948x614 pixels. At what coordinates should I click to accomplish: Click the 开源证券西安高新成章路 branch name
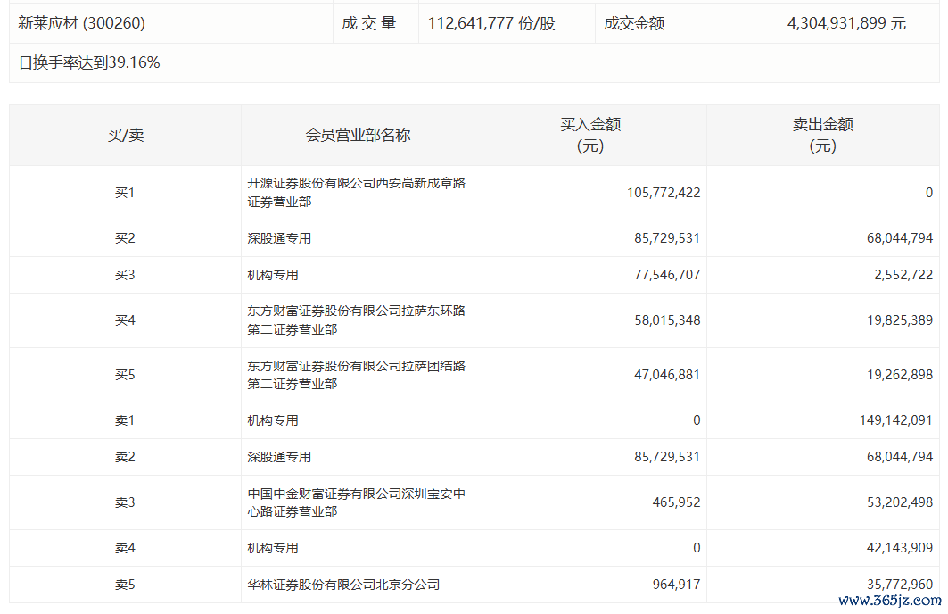[356, 193]
